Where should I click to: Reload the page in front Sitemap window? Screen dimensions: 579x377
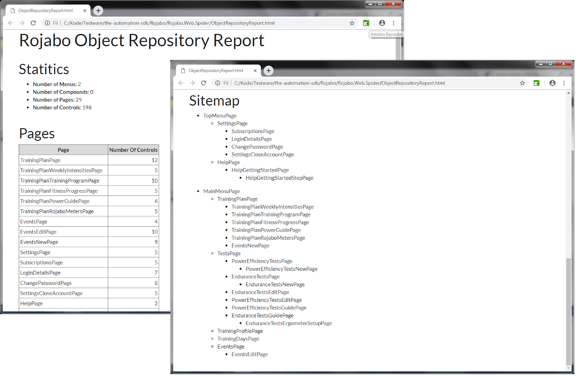point(204,83)
